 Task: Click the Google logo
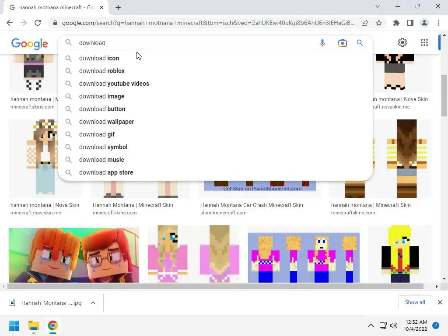pyautogui.click(x=30, y=44)
